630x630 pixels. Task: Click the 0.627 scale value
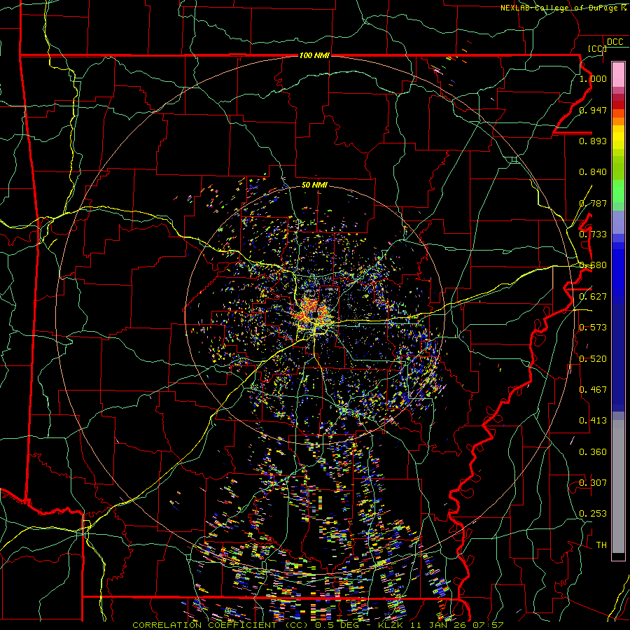pos(593,297)
